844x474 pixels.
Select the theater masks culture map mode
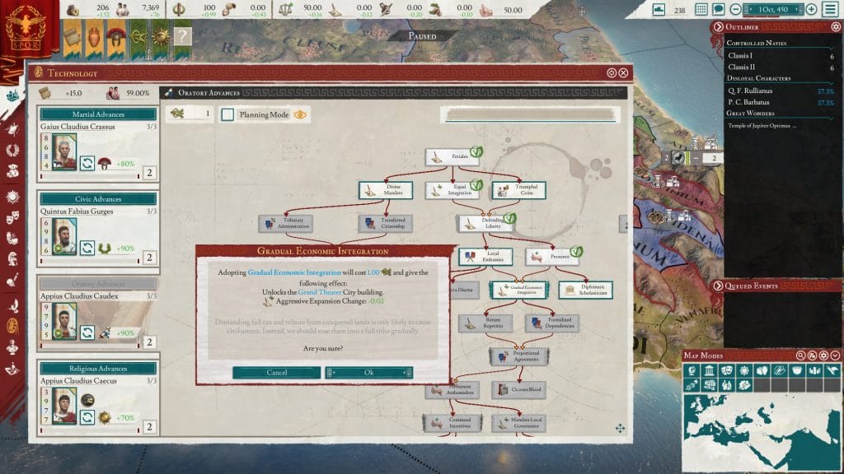(x=727, y=370)
